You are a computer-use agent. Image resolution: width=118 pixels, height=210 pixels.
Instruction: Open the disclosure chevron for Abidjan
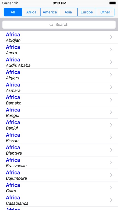(x=111, y=37)
